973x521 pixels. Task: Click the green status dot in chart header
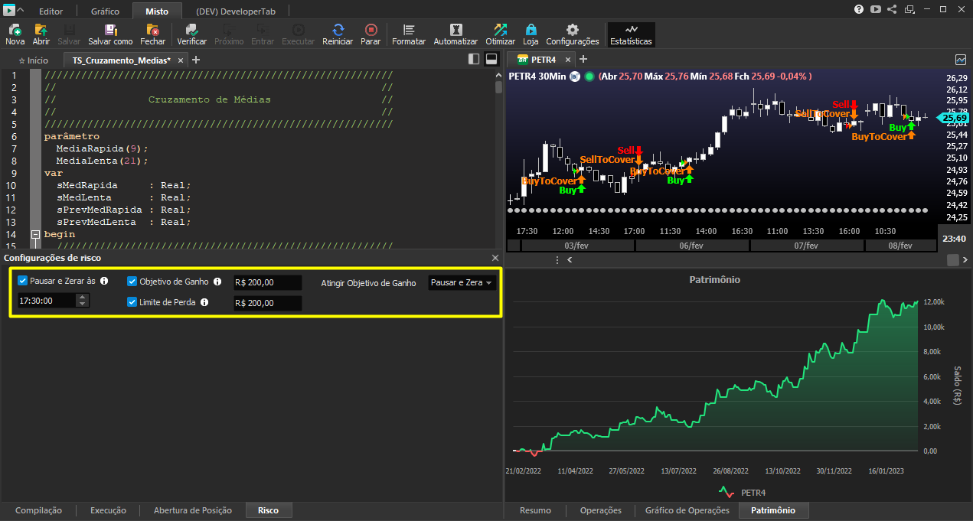click(589, 77)
